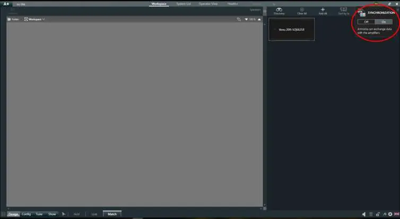Click the Clear All icon
Screen dimensions: 400x219
[302, 10]
